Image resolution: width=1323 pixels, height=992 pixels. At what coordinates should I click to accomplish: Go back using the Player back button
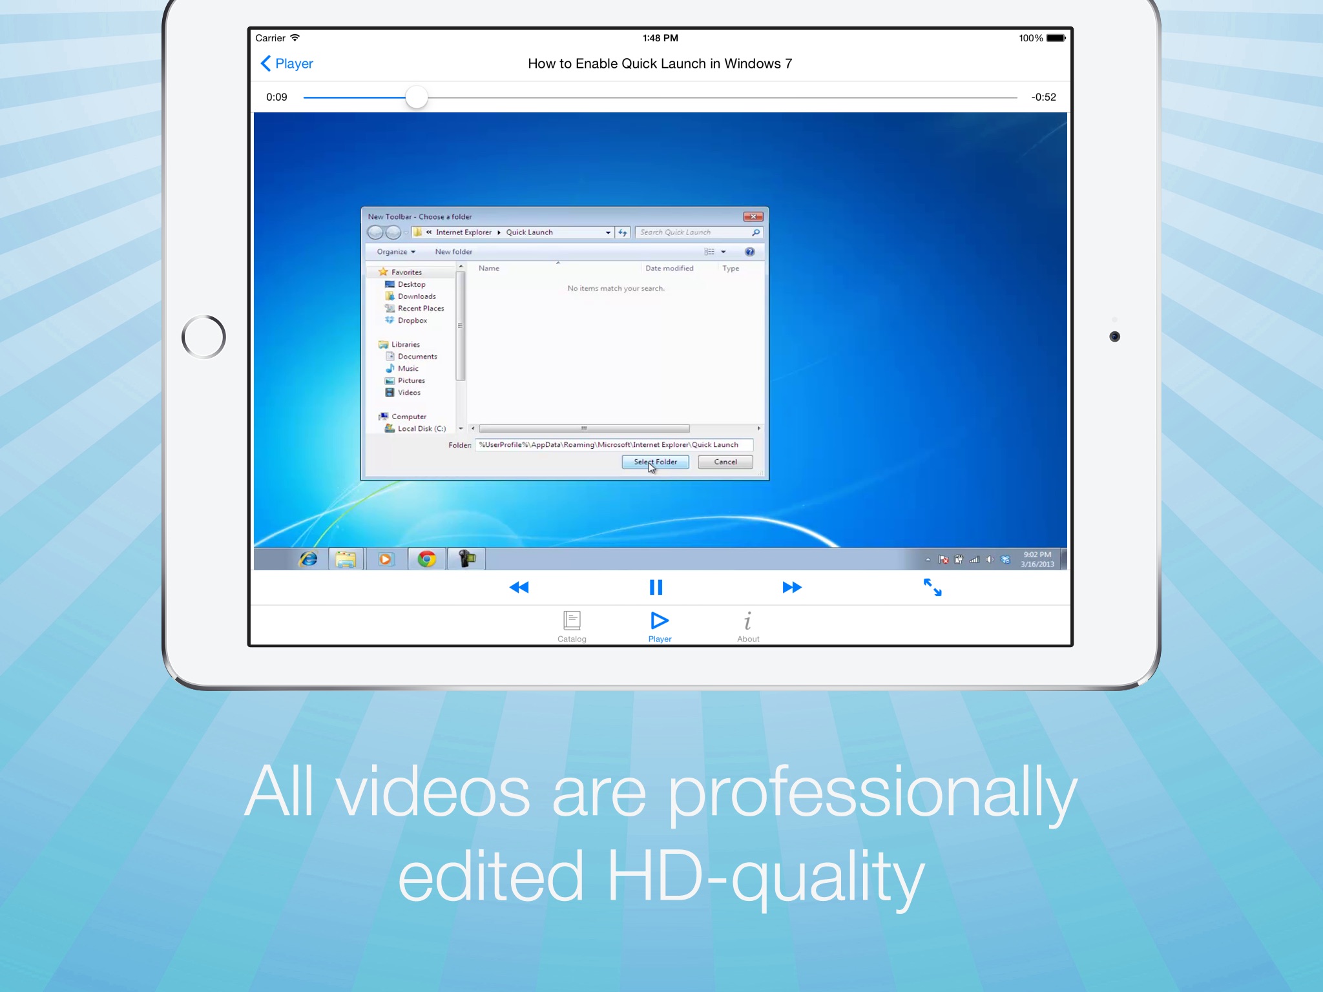(x=286, y=63)
